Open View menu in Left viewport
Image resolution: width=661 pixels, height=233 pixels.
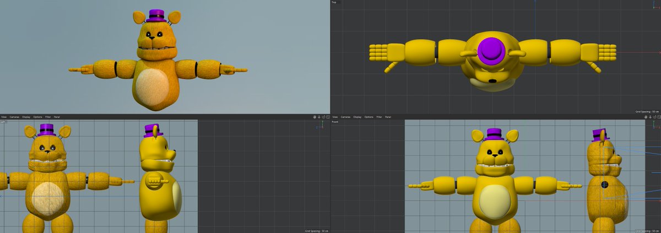(x=4, y=117)
